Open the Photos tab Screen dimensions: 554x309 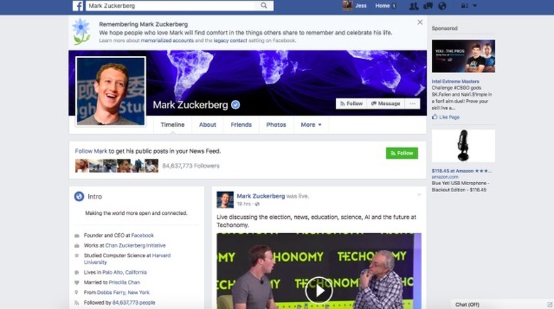click(276, 125)
